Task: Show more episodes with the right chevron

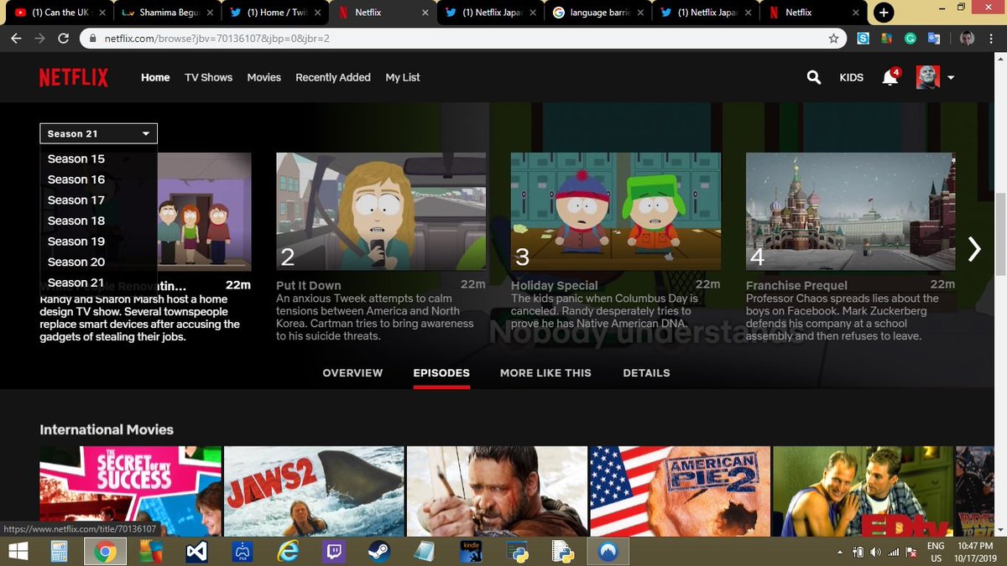Action: 974,249
